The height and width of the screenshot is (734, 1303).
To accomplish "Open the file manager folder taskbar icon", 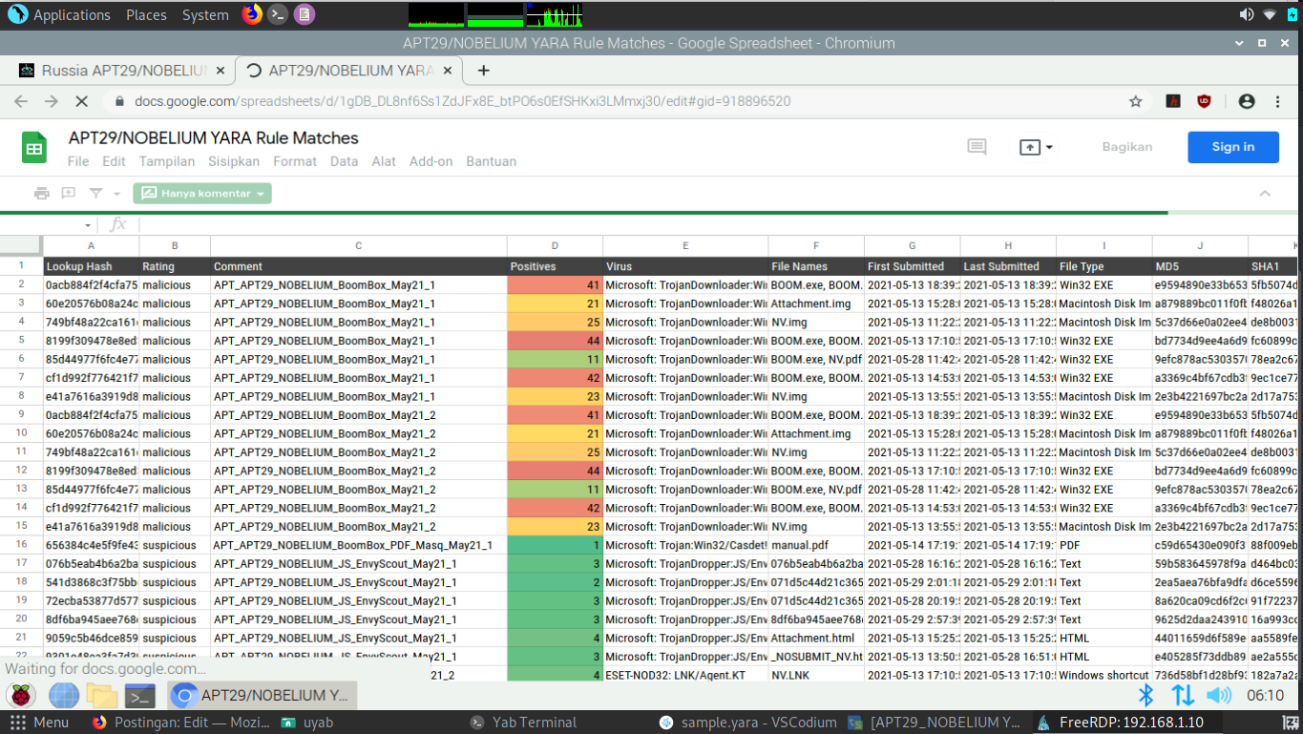I will pos(102,695).
